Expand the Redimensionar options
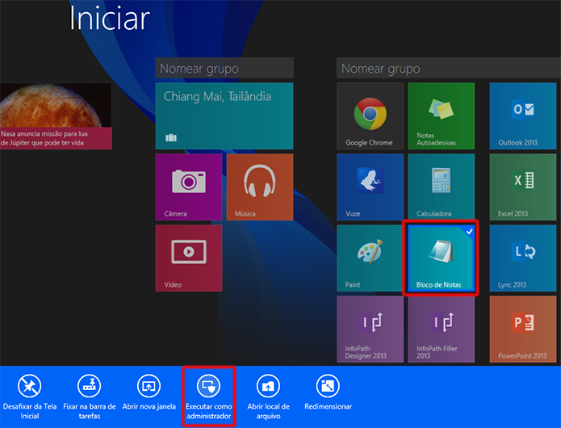Image resolution: width=561 pixels, height=428 pixels. click(x=328, y=392)
